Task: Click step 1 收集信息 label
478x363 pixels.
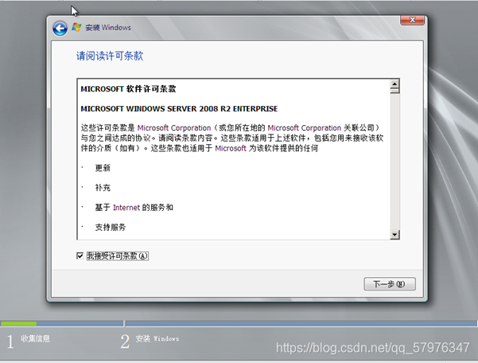Action: point(35,338)
